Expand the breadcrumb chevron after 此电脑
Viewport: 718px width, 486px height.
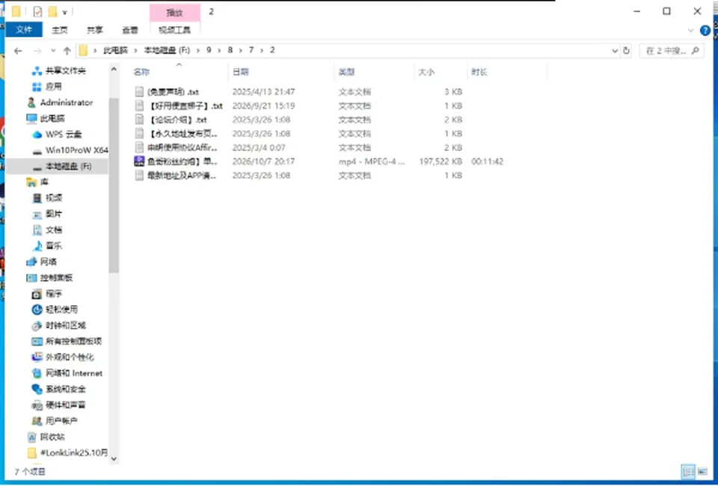(x=135, y=50)
